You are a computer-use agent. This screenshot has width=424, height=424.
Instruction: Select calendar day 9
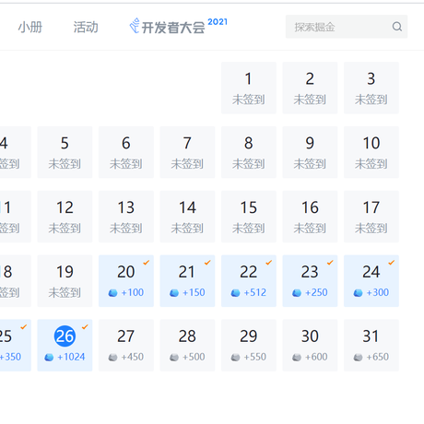click(310, 152)
